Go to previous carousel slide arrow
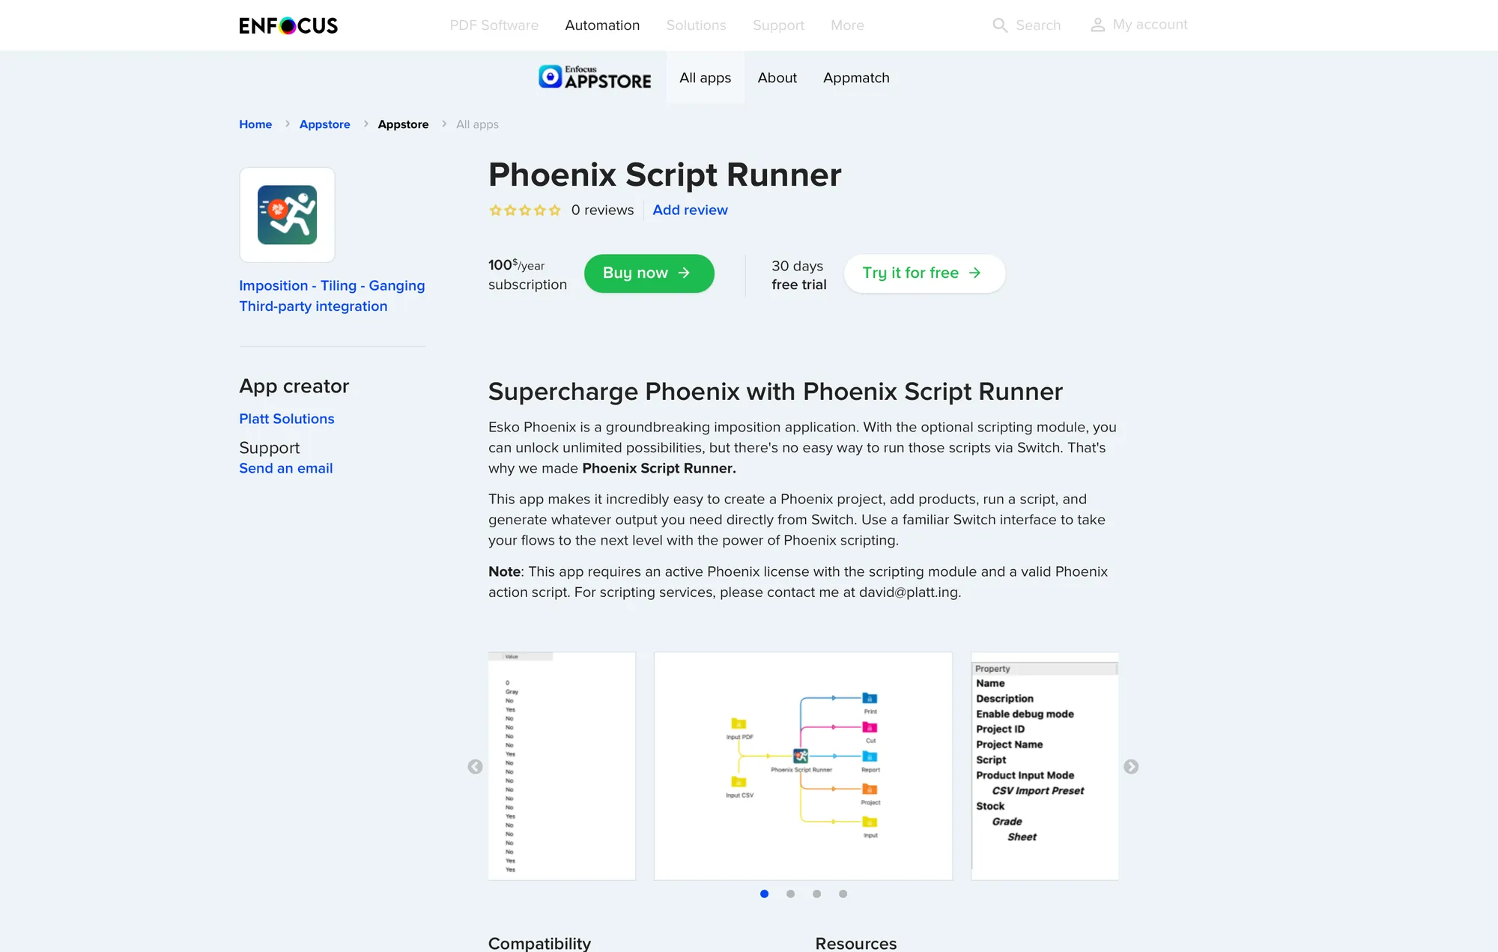The height and width of the screenshot is (952, 1498). [x=475, y=766]
